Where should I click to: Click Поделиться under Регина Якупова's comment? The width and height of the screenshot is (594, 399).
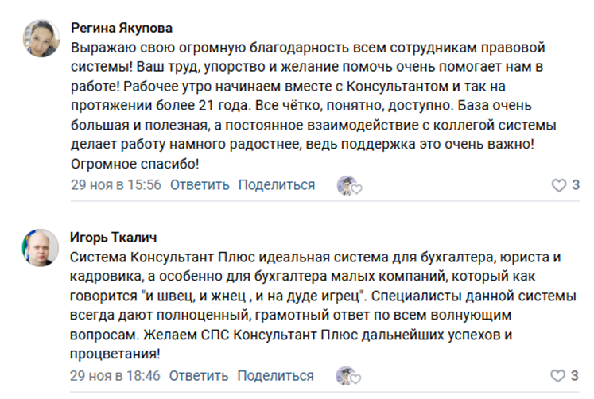point(277,185)
